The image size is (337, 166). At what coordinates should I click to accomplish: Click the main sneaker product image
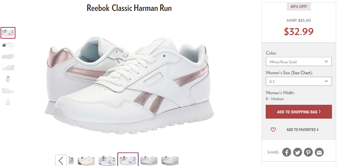(129, 86)
